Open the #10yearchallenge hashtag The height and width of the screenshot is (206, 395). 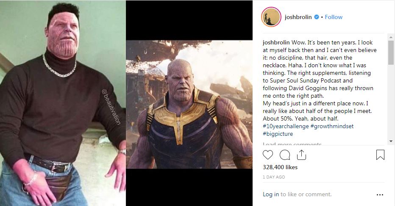click(x=286, y=126)
